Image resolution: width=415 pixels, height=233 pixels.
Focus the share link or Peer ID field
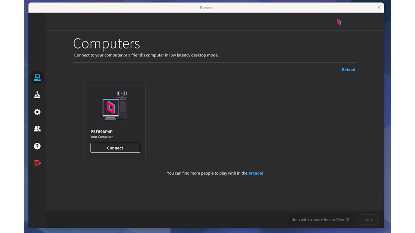[x=322, y=220]
